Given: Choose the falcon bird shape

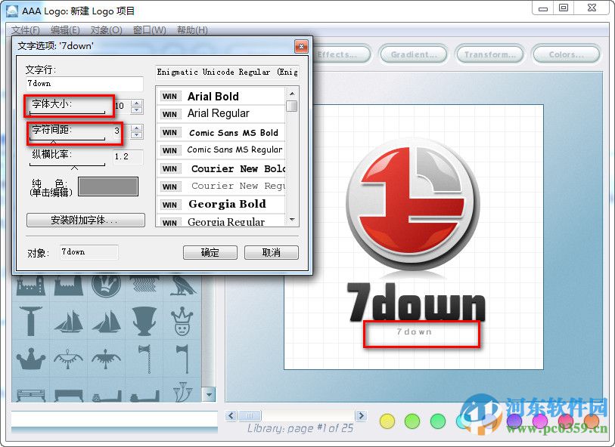Looking at the screenshot, I should 182,285.
